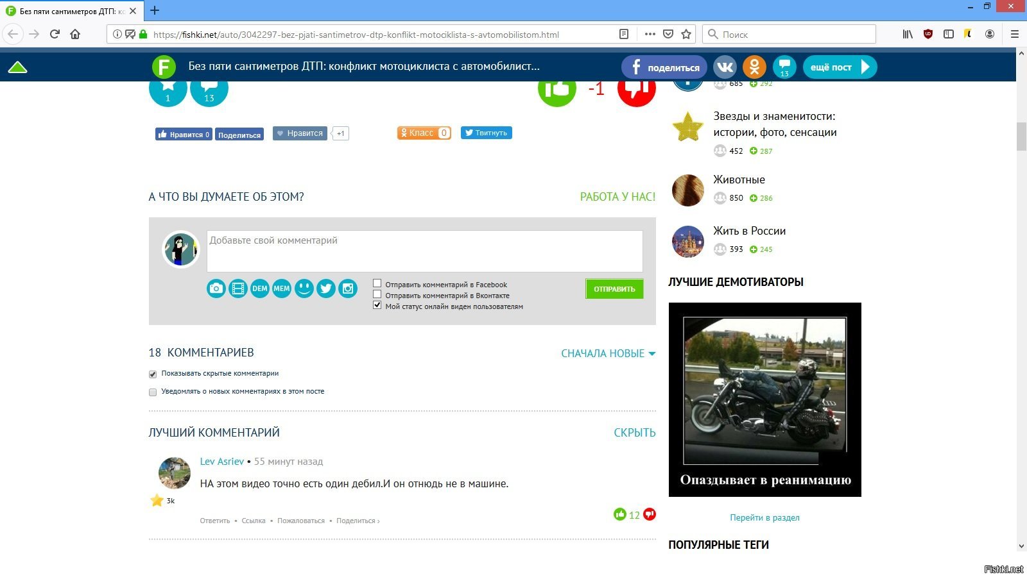Screen dimensions: 1027x577
Task: Share on Odnoklassniki via the orange header icon
Action: click(x=755, y=67)
